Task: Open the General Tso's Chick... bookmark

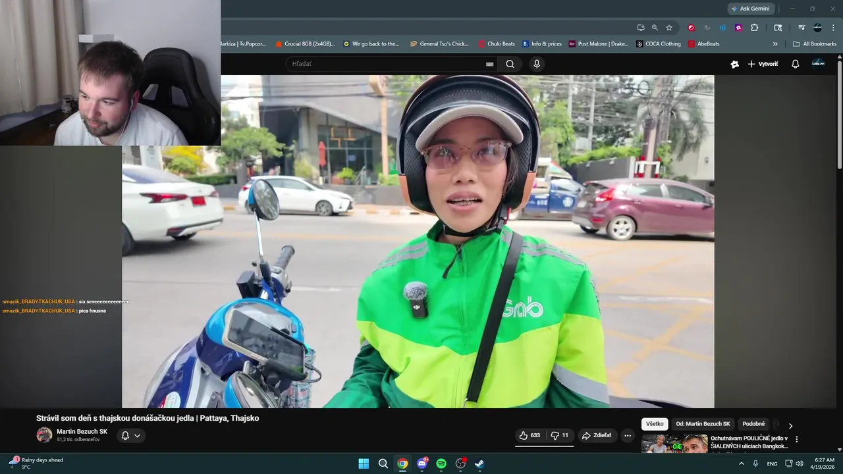Action: (x=439, y=44)
